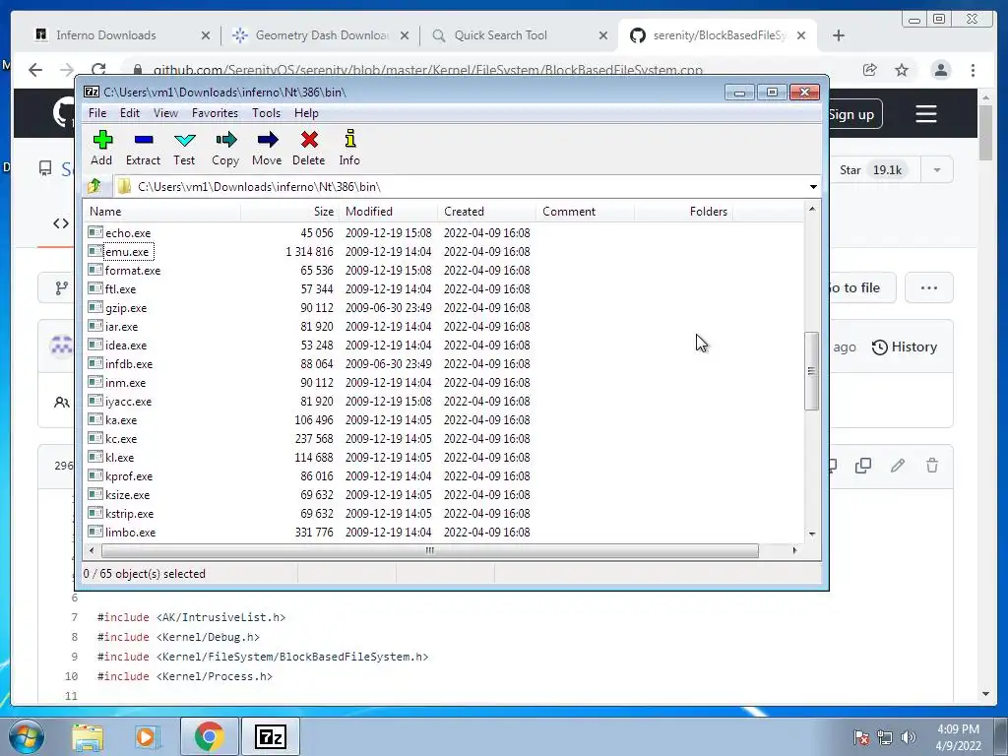1008x756 pixels.
Task: Open the file History link
Action: [x=905, y=347]
